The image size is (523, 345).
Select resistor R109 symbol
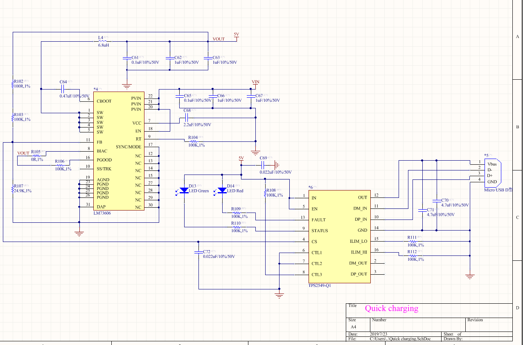[x=237, y=213]
